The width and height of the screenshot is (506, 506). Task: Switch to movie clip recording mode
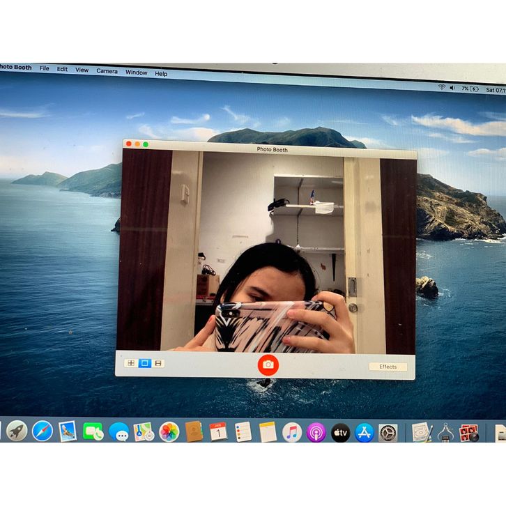tap(159, 363)
